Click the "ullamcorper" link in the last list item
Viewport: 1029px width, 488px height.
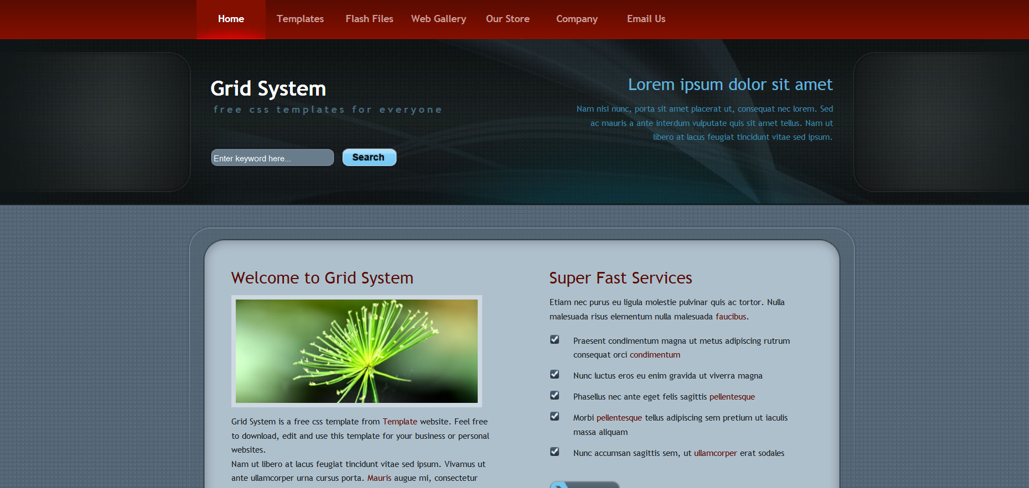pos(715,453)
